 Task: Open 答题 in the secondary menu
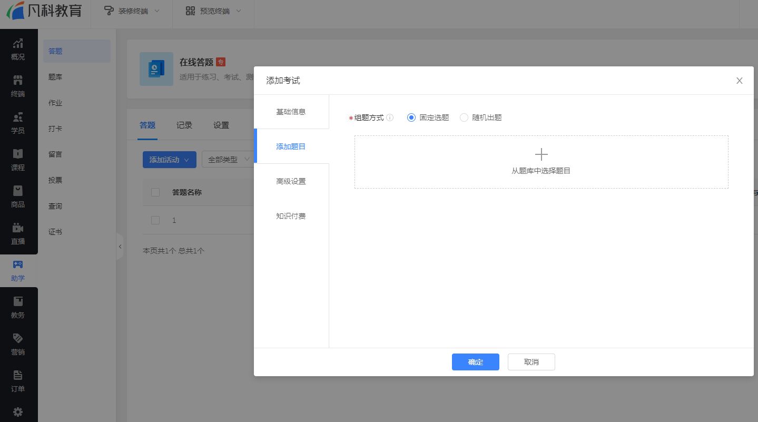tap(77, 51)
